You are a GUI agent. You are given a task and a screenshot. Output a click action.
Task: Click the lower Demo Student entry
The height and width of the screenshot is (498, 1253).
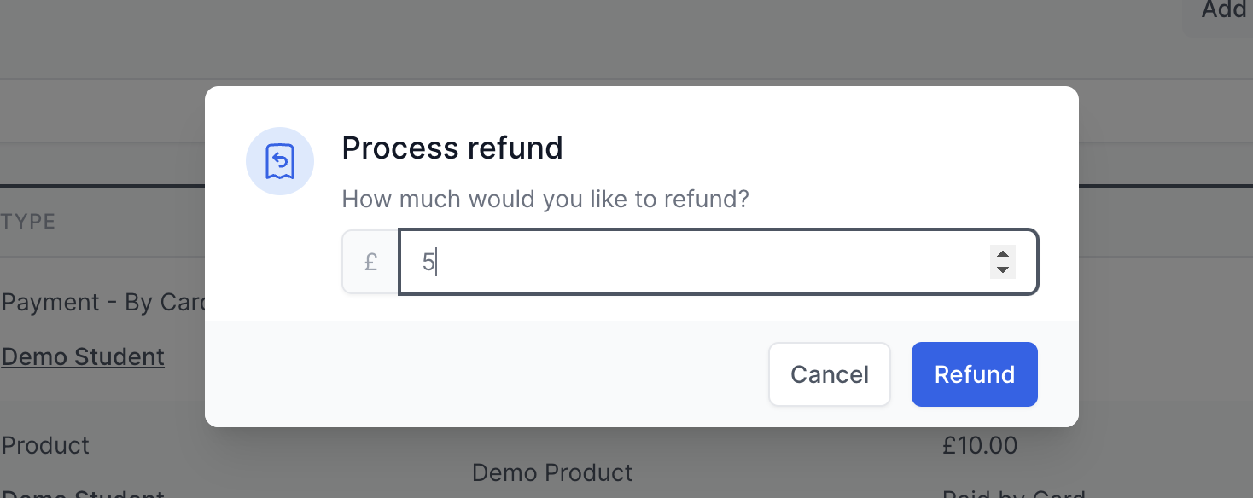[82, 493]
